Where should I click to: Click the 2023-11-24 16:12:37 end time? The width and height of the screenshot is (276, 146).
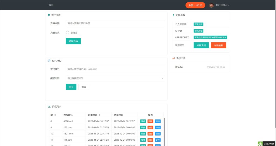coord(124,121)
